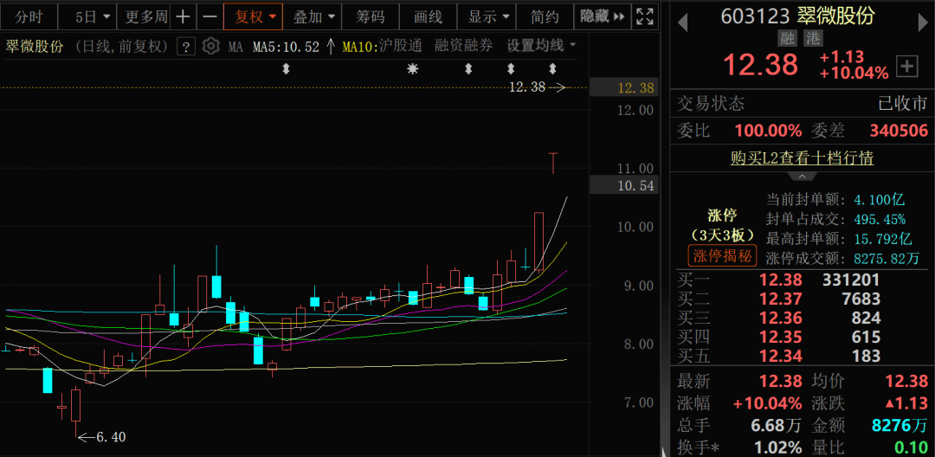Click the 已收市 trading status

point(903,104)
